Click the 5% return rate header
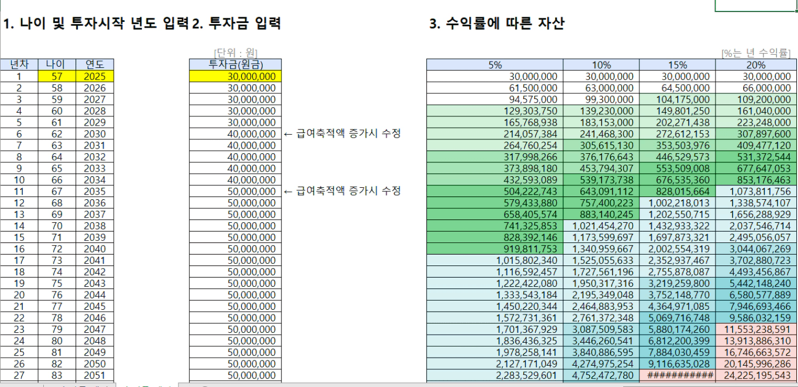This screenshot has width=798, height=387. point(495,64)
